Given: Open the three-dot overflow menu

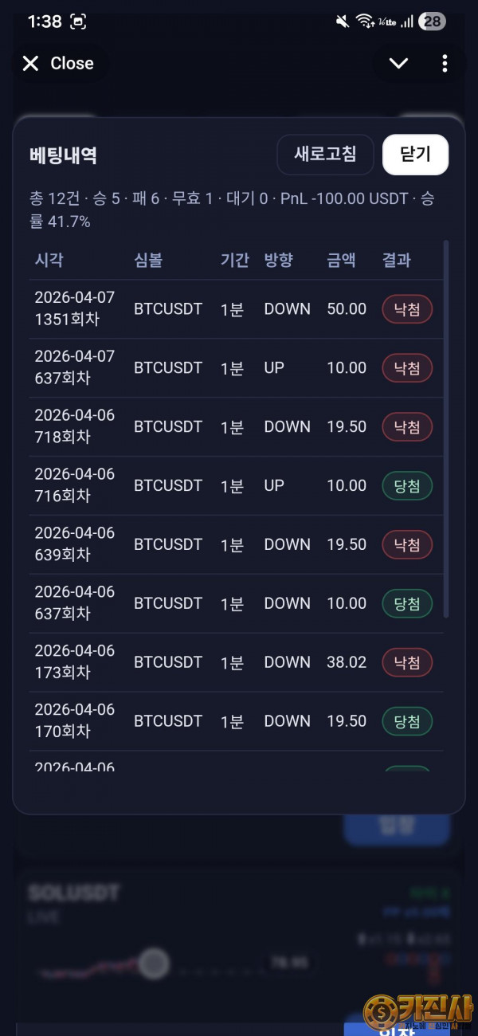Looking at the screenshot, I should (x=445, y=64).
